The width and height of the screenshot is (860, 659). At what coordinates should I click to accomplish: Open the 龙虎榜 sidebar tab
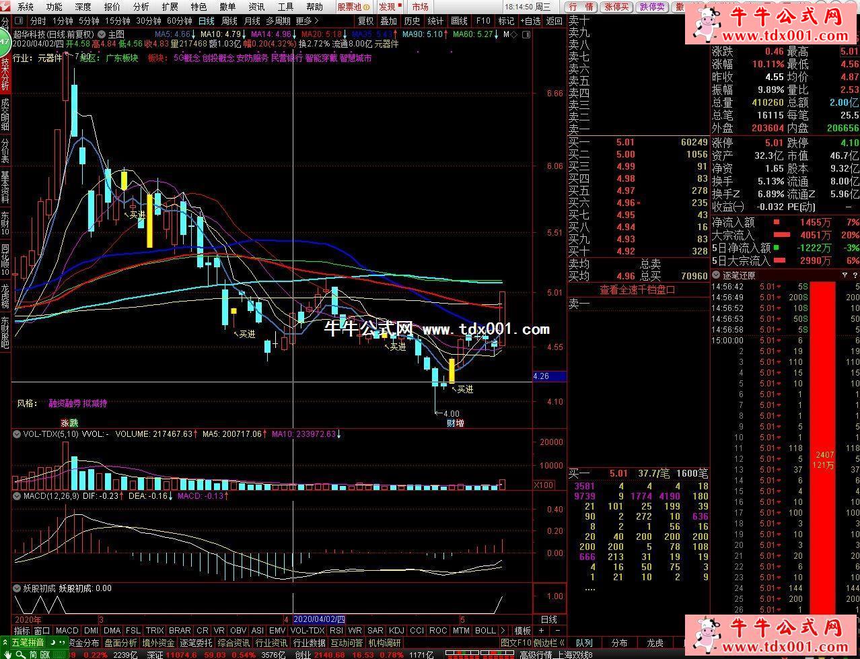pyautogui.click(x=5, y=296)
